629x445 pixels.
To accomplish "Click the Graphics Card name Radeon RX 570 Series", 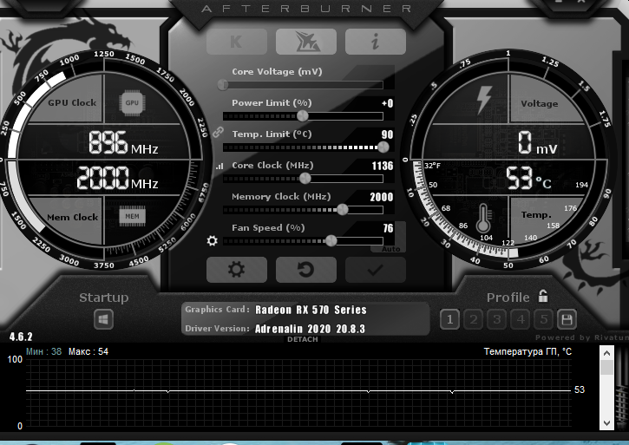I will point(311,310).
